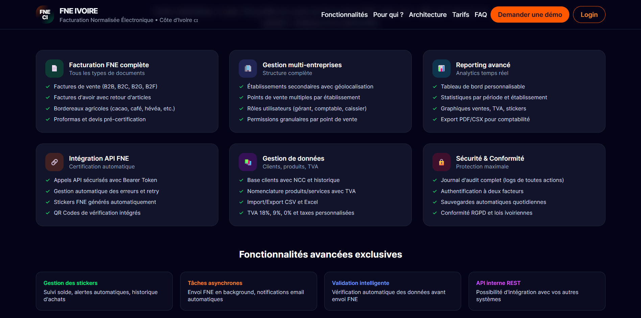The height and width of the screenshot is (318, 641).
Task: Select the Tâches asynchrones card
Action: pyautogui.click(x=248, y=291)
